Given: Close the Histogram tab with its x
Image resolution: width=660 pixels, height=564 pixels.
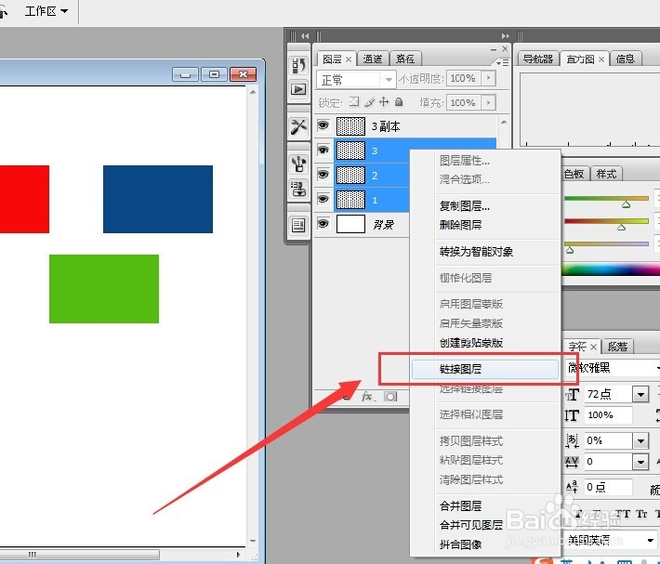Looking at the screenshot, I should [x=601, y=59].
